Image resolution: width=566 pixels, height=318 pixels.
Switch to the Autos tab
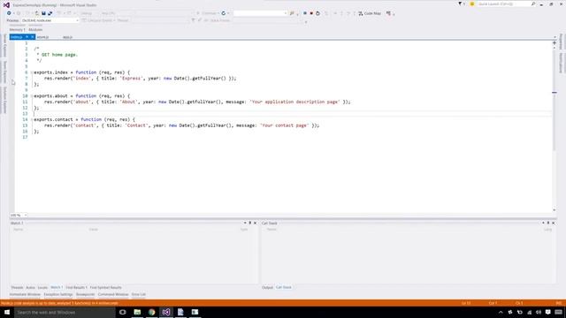(30, 288)
